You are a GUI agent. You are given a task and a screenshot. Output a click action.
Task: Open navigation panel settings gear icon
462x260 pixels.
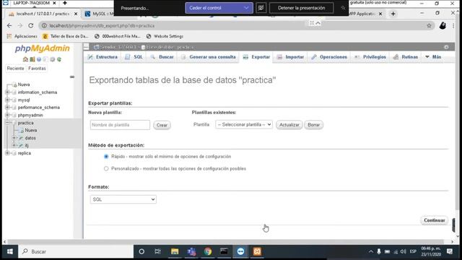53,59
